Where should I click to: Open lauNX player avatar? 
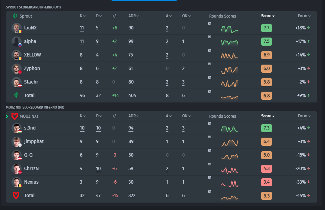[17, 28]
